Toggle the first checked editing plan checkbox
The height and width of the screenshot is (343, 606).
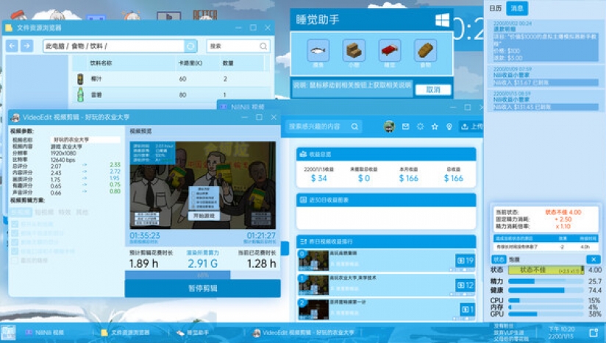tap(15, 224)
